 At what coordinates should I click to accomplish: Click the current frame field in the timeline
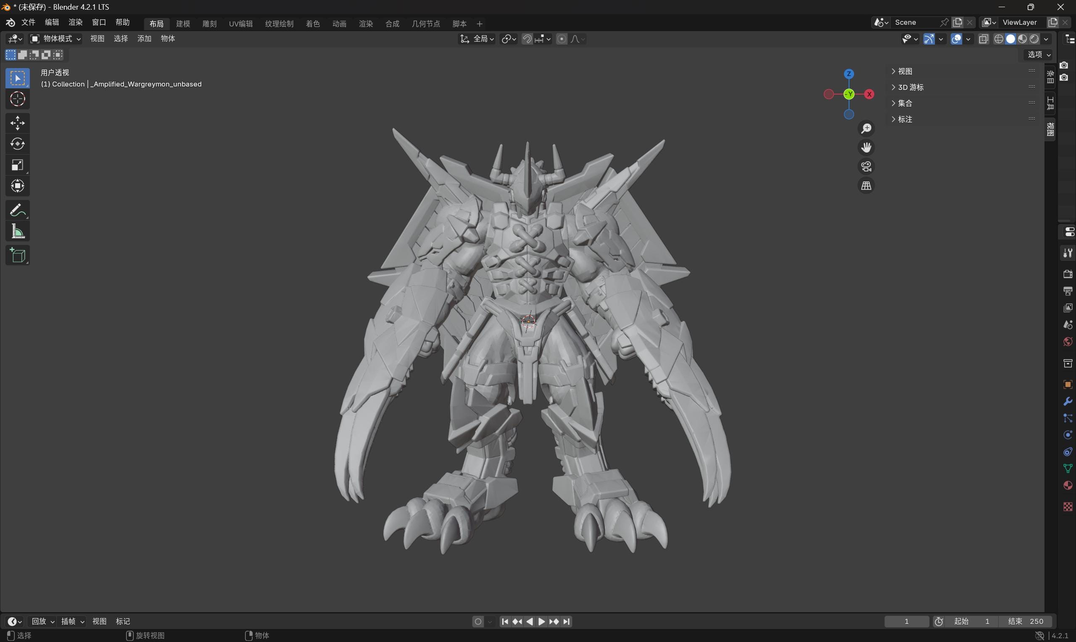tap(907, 621)
